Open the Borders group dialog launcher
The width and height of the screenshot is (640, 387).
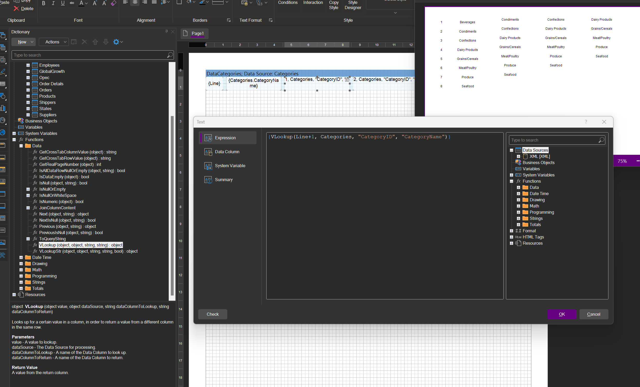[229, 20]
